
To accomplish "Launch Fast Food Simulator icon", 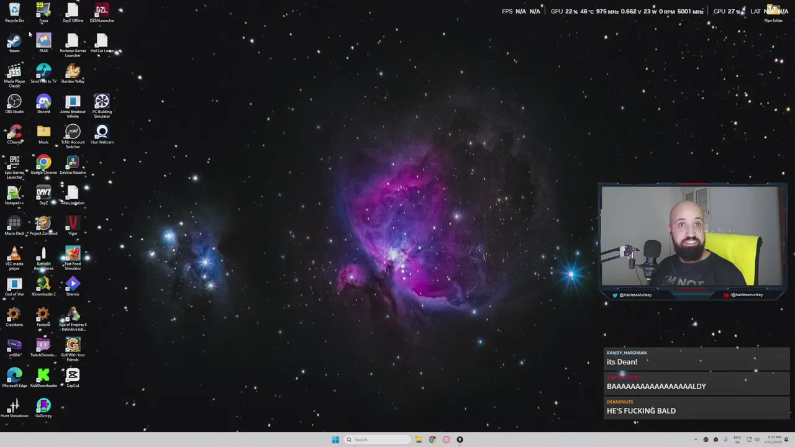I will click(x=73, y=258).
